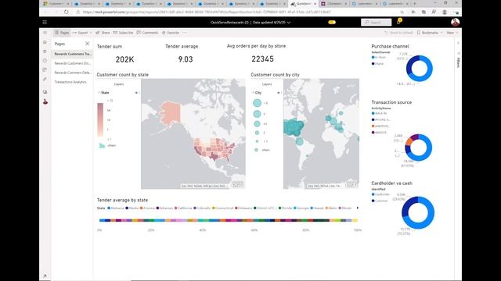The image size is (501, 281).
Task: Open Comments from the toolbar
Action: pos(147,33)
